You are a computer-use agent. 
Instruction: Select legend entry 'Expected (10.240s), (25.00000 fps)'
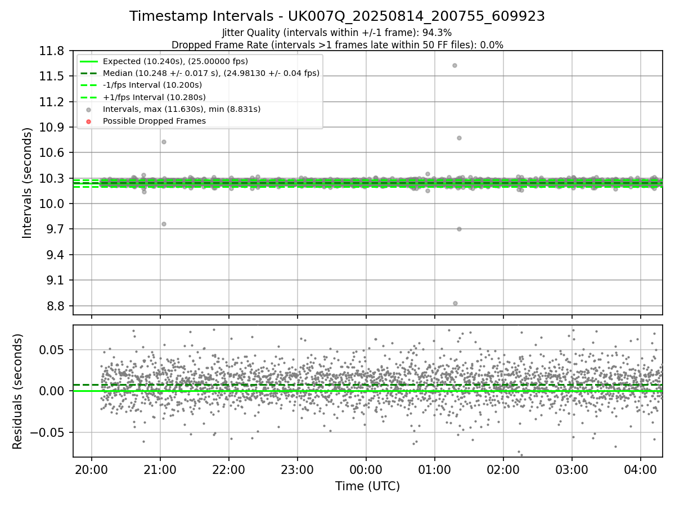tap(175, 61)
